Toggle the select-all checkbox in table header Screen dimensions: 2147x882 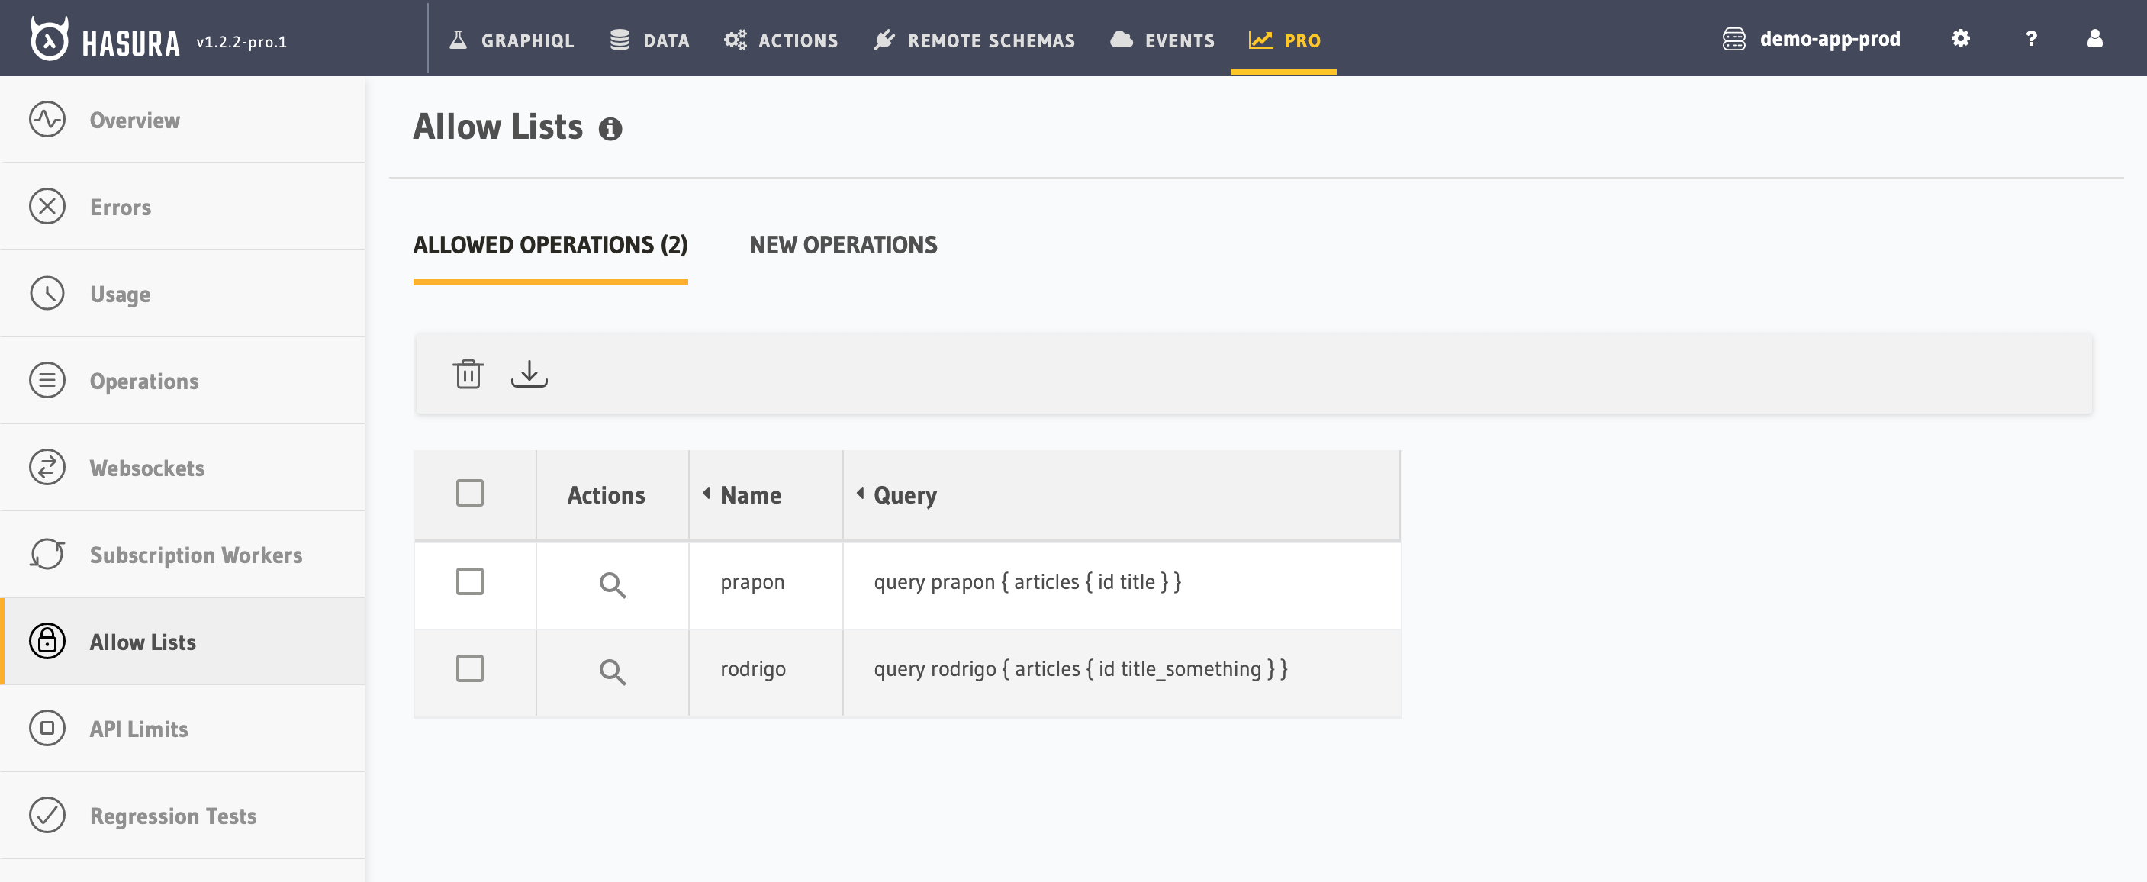point(469,493)
